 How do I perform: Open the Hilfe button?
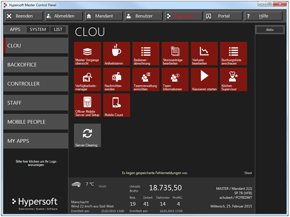point(263,16)
